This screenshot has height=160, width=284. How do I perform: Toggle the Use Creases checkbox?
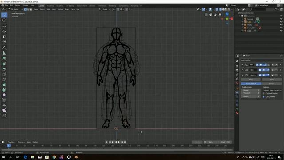click(264, 97)
